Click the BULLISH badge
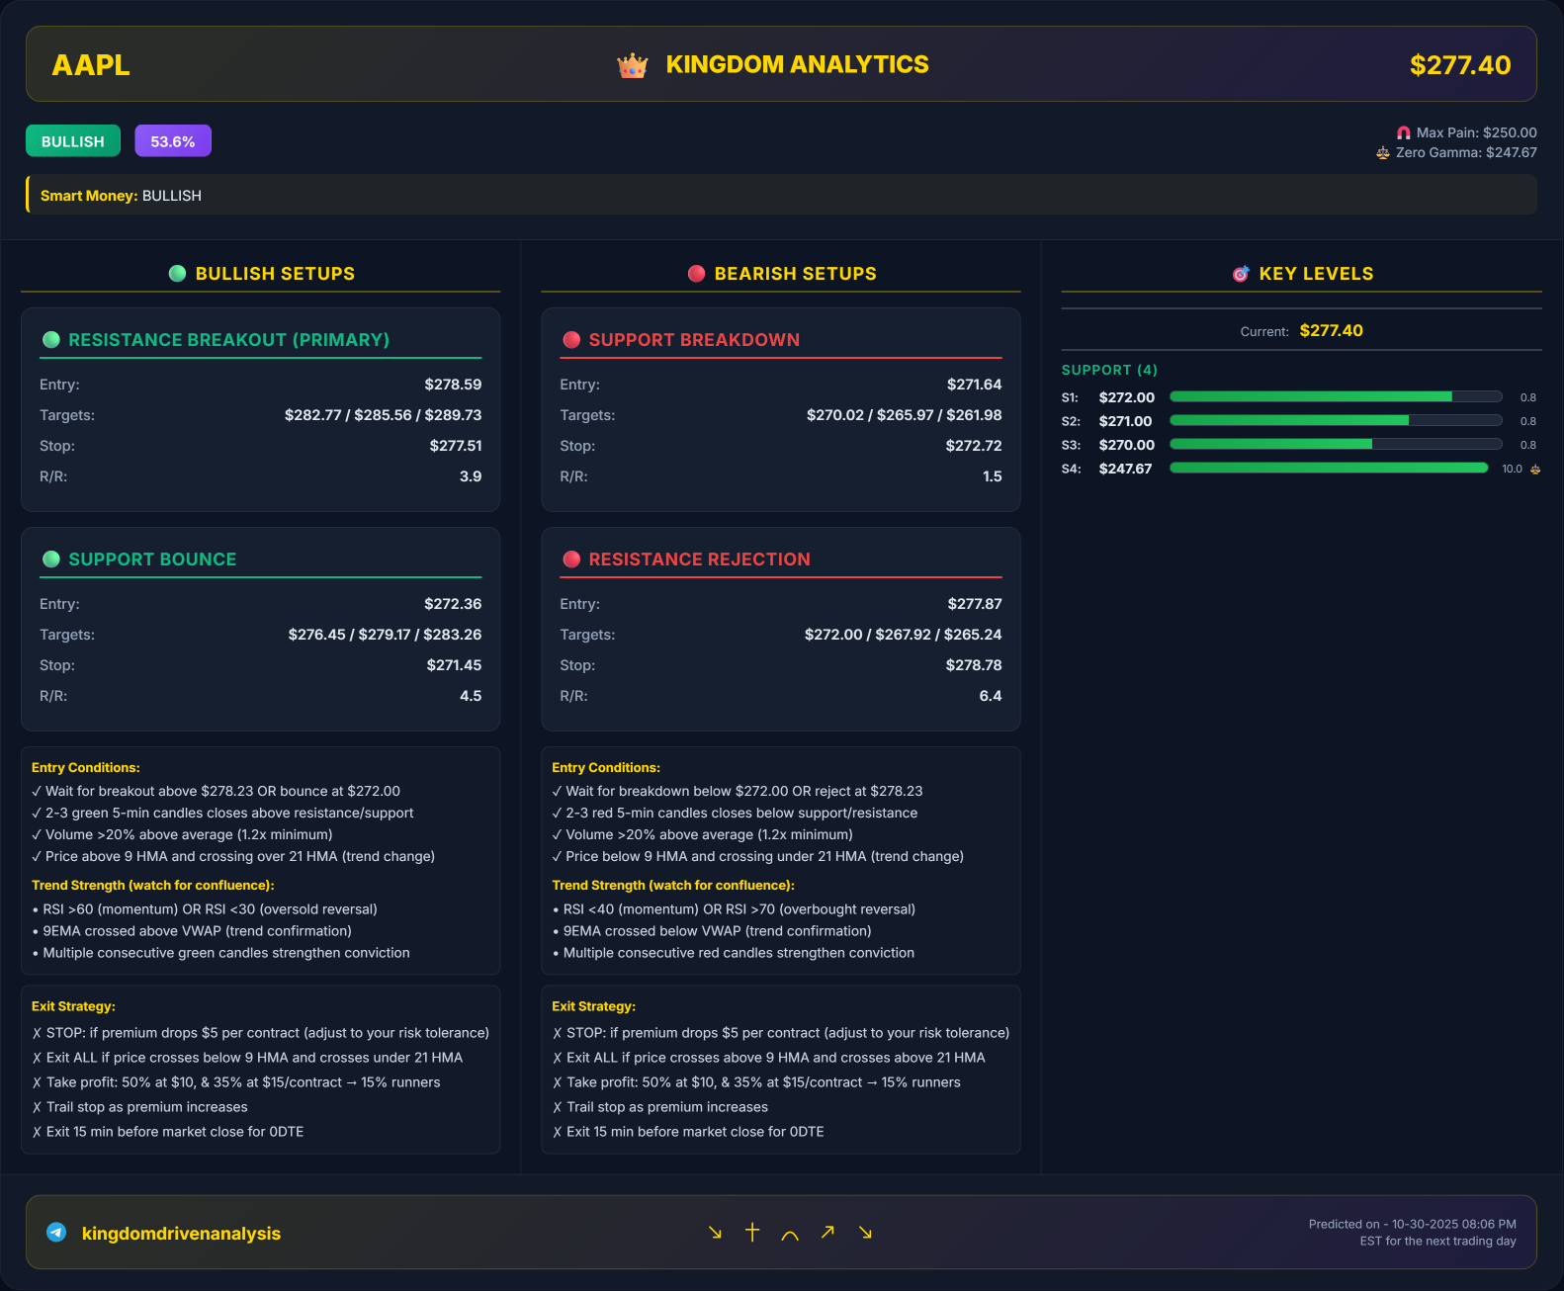 (73, 141)
